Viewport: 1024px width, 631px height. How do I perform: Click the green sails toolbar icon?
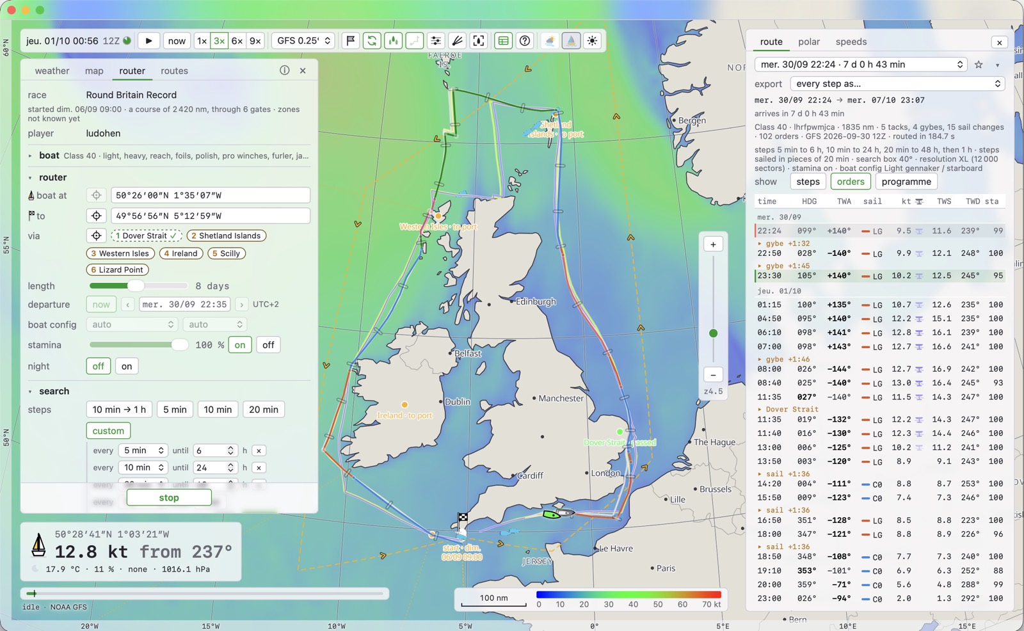coord(393,41)
